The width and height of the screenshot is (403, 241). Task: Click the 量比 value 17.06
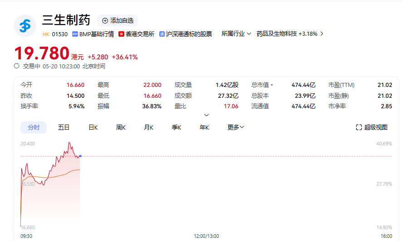coord(231,106)
